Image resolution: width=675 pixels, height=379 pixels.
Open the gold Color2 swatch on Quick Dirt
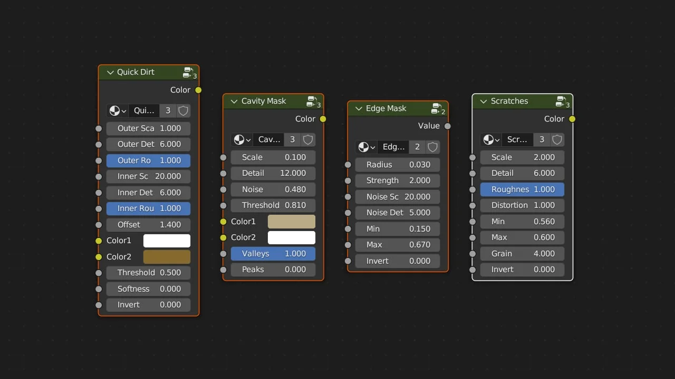[167, 256]
